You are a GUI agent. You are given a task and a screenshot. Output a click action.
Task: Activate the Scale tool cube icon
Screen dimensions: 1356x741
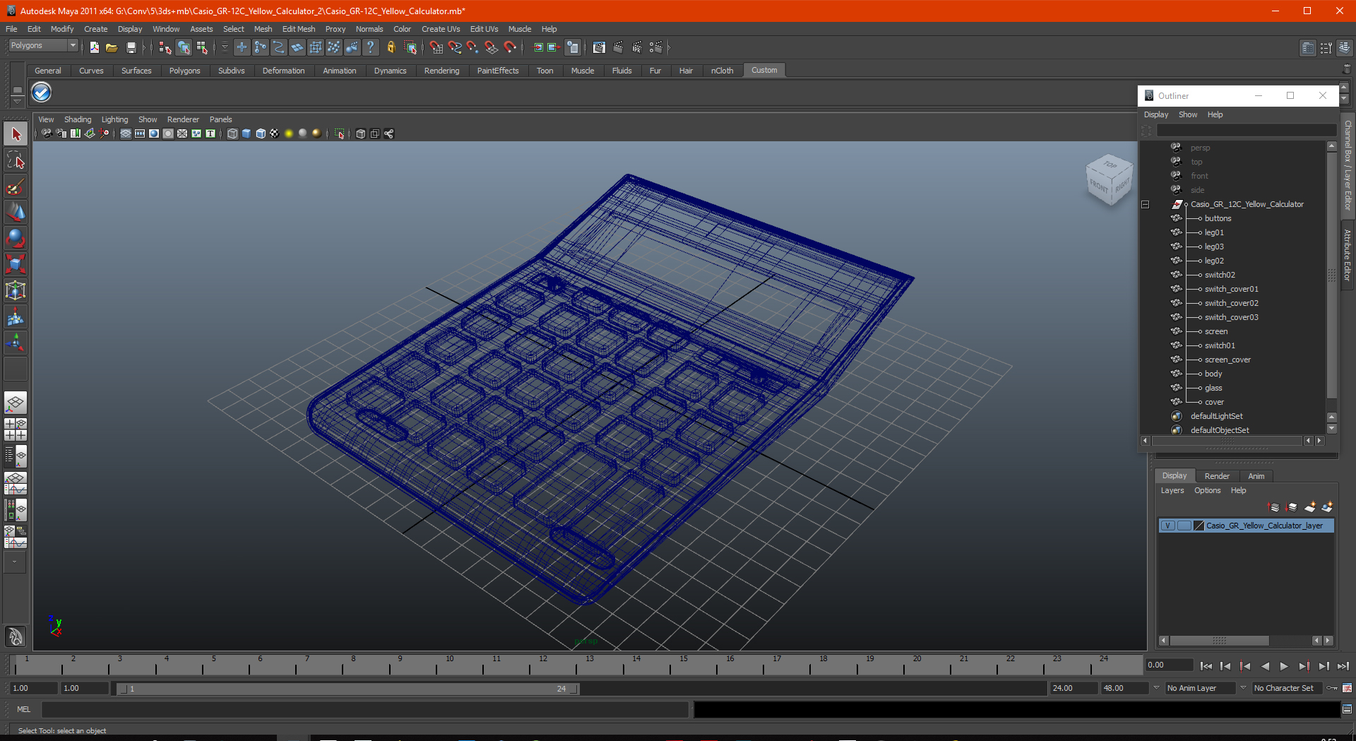pos(16,265)
